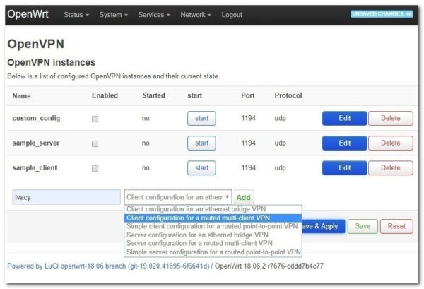Enable the sample_server instance checkbox

point(95,143)
